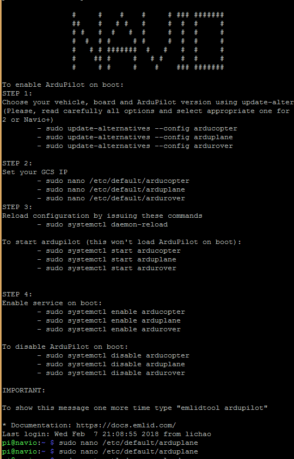This screenshot has width=294, height=459.
Task: Click the 'STEP 1:' heading text
Action: pos(17,94)
